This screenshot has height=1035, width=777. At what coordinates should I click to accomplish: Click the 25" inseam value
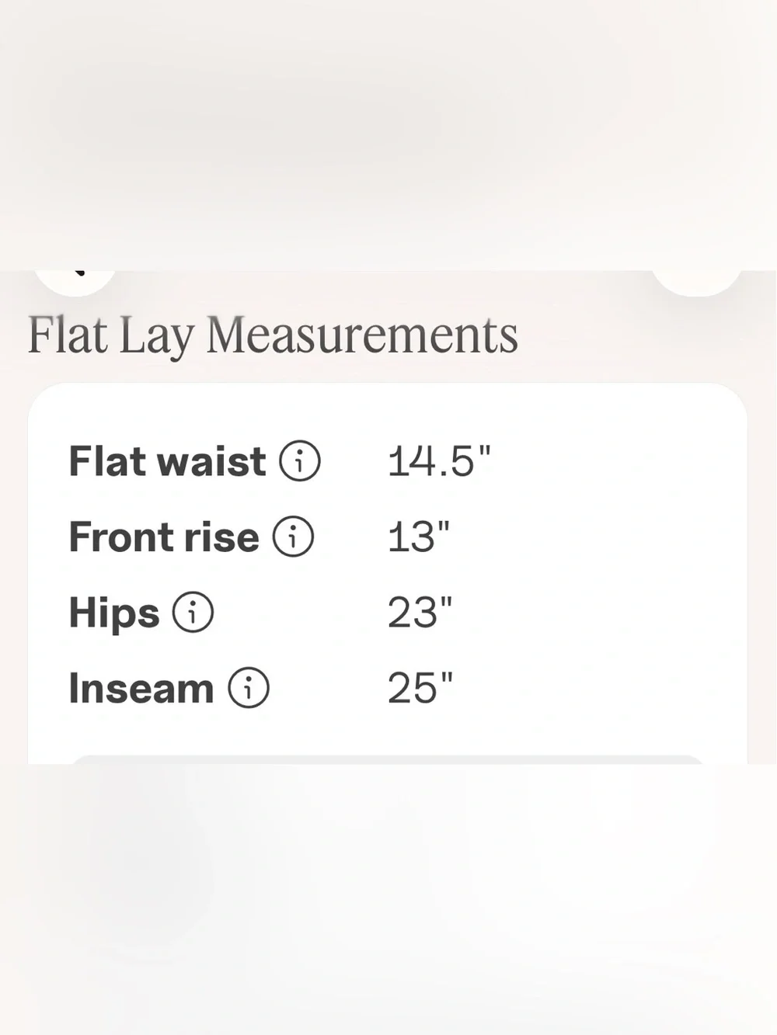420,689
